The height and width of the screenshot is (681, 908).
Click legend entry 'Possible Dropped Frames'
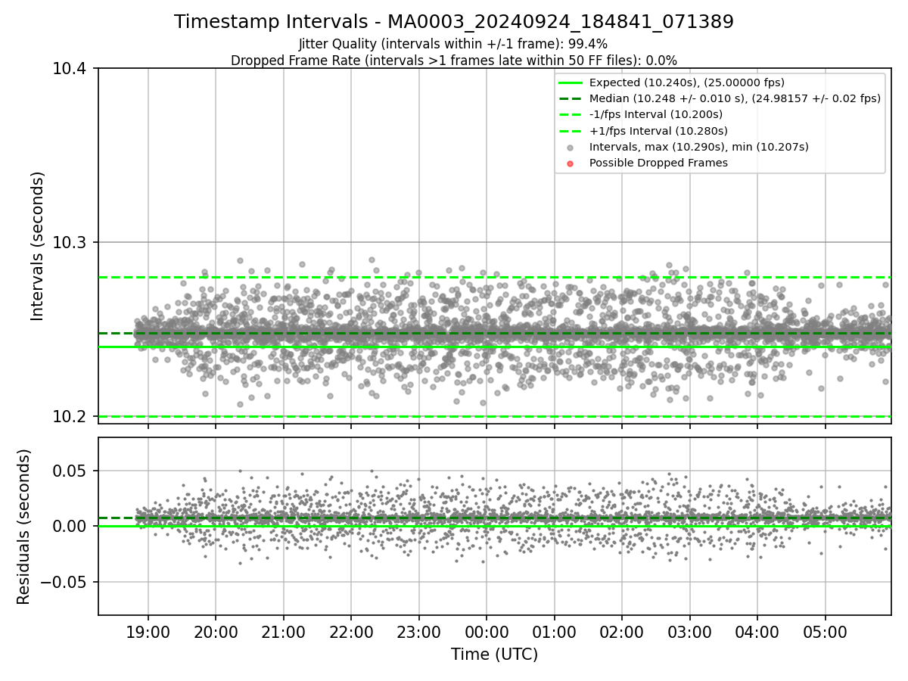(658, 163)
